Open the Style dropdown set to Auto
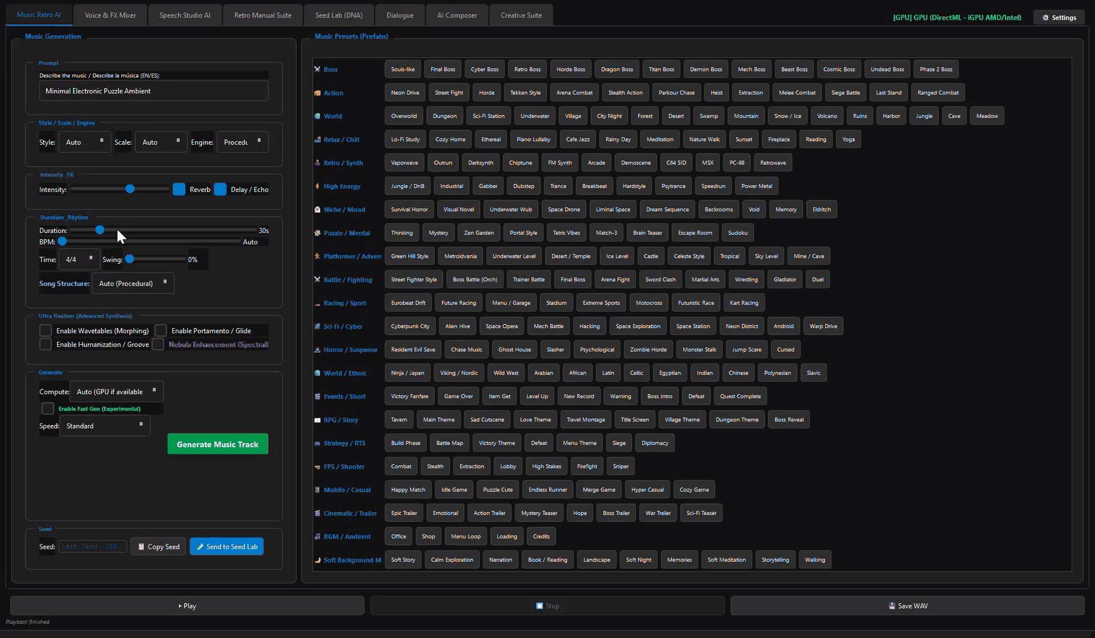The image size is (1095, 638). point(85,142)
